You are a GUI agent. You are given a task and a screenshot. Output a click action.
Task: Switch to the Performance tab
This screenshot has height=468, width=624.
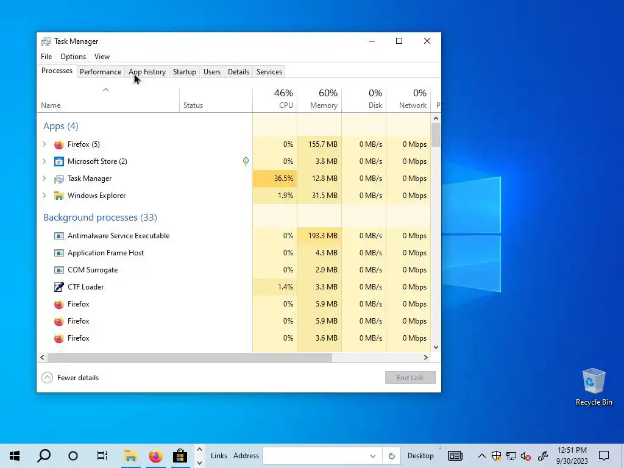click(101, 72)
